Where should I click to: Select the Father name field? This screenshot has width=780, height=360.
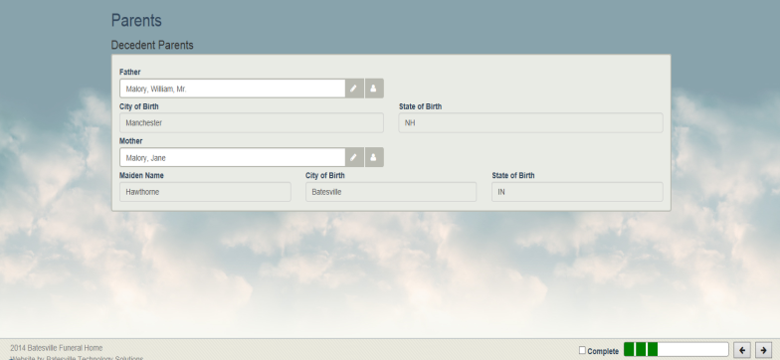pos(233,89)
